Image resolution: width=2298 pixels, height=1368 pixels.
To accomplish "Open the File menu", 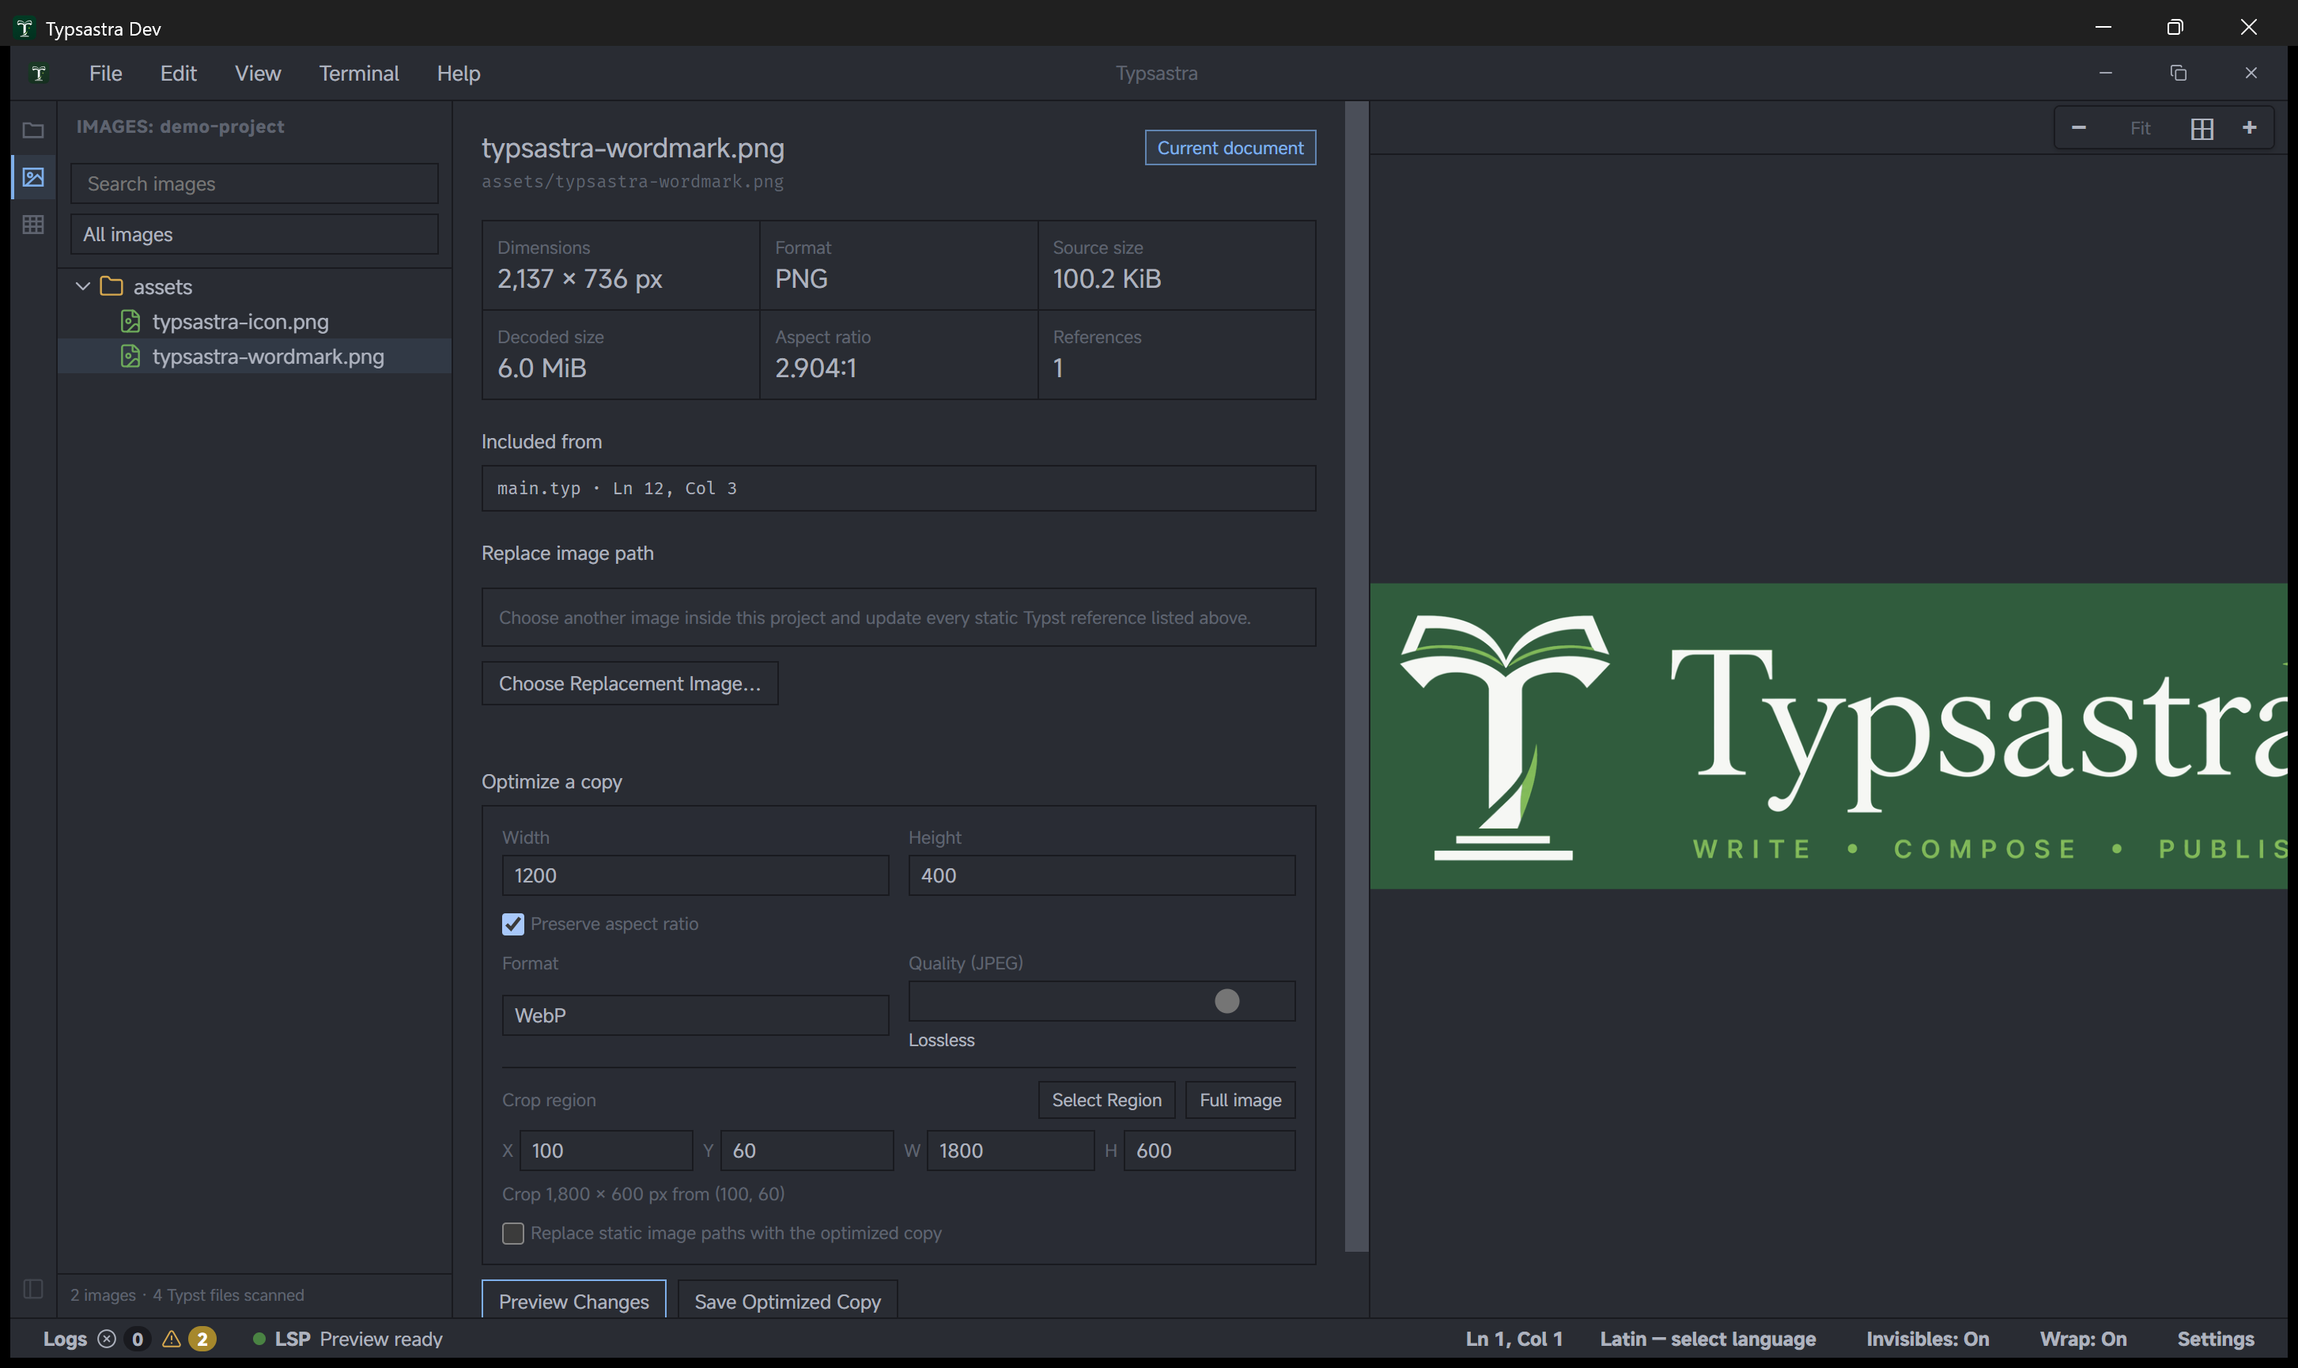I will click(105, 73).
